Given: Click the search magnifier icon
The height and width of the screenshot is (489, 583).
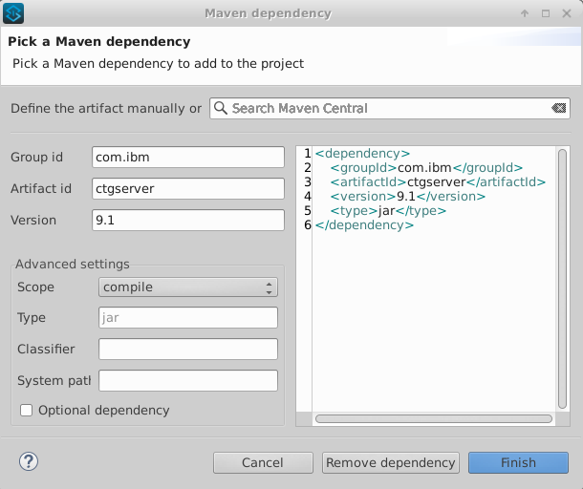Looking at the screenshot, I should pyautogui.click(x=220, y=109).
